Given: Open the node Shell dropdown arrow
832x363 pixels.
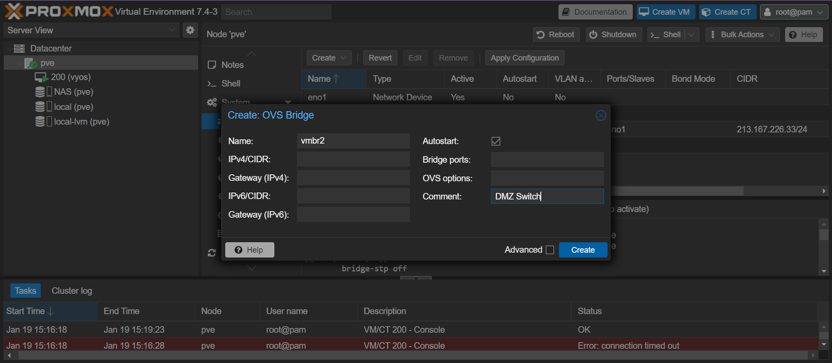Looking at the screenshot, I should pyautogui.click(x=692, y=35).
